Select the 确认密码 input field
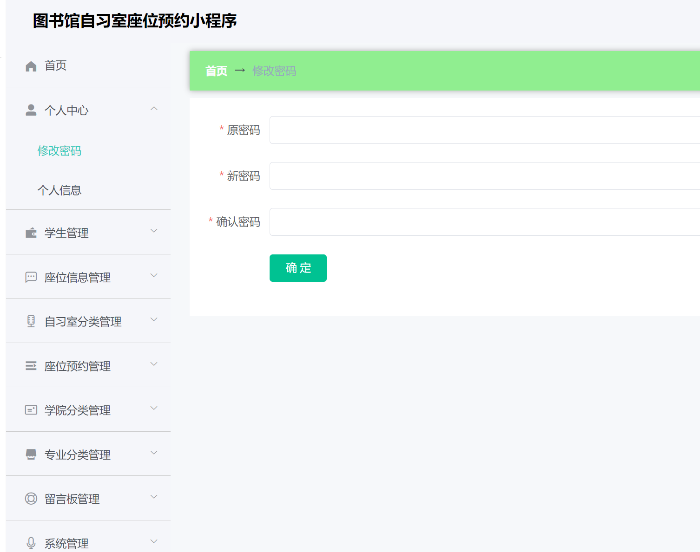Image resolution: width=700 pixels, height=552 pixels. (483, 222)
